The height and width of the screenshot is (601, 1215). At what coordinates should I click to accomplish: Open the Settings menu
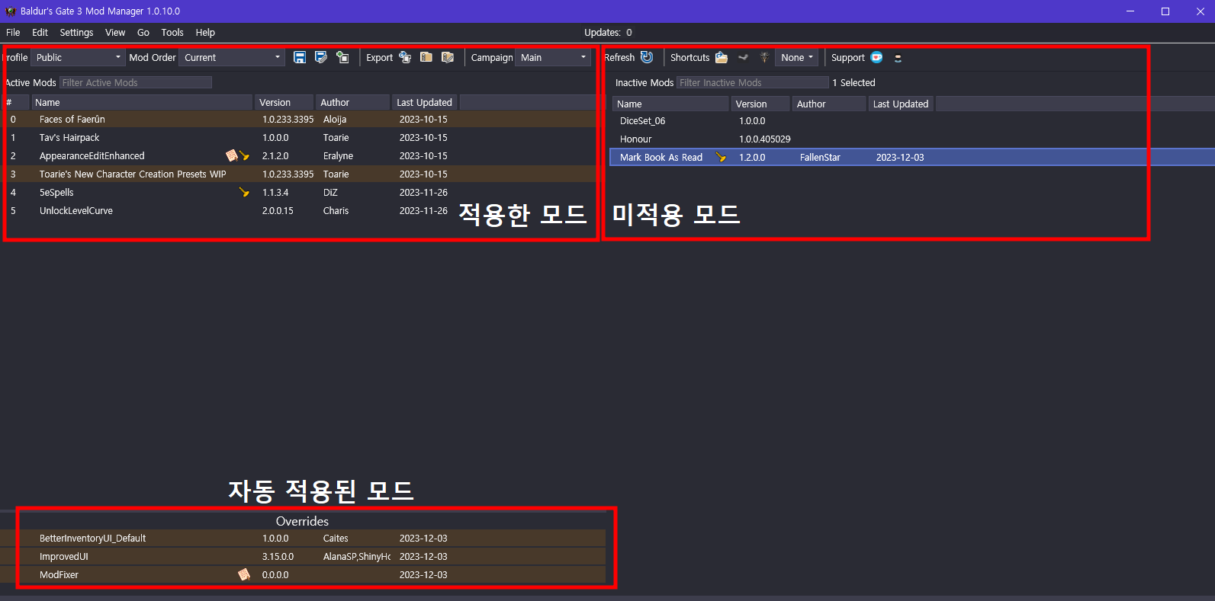point(76,32)
